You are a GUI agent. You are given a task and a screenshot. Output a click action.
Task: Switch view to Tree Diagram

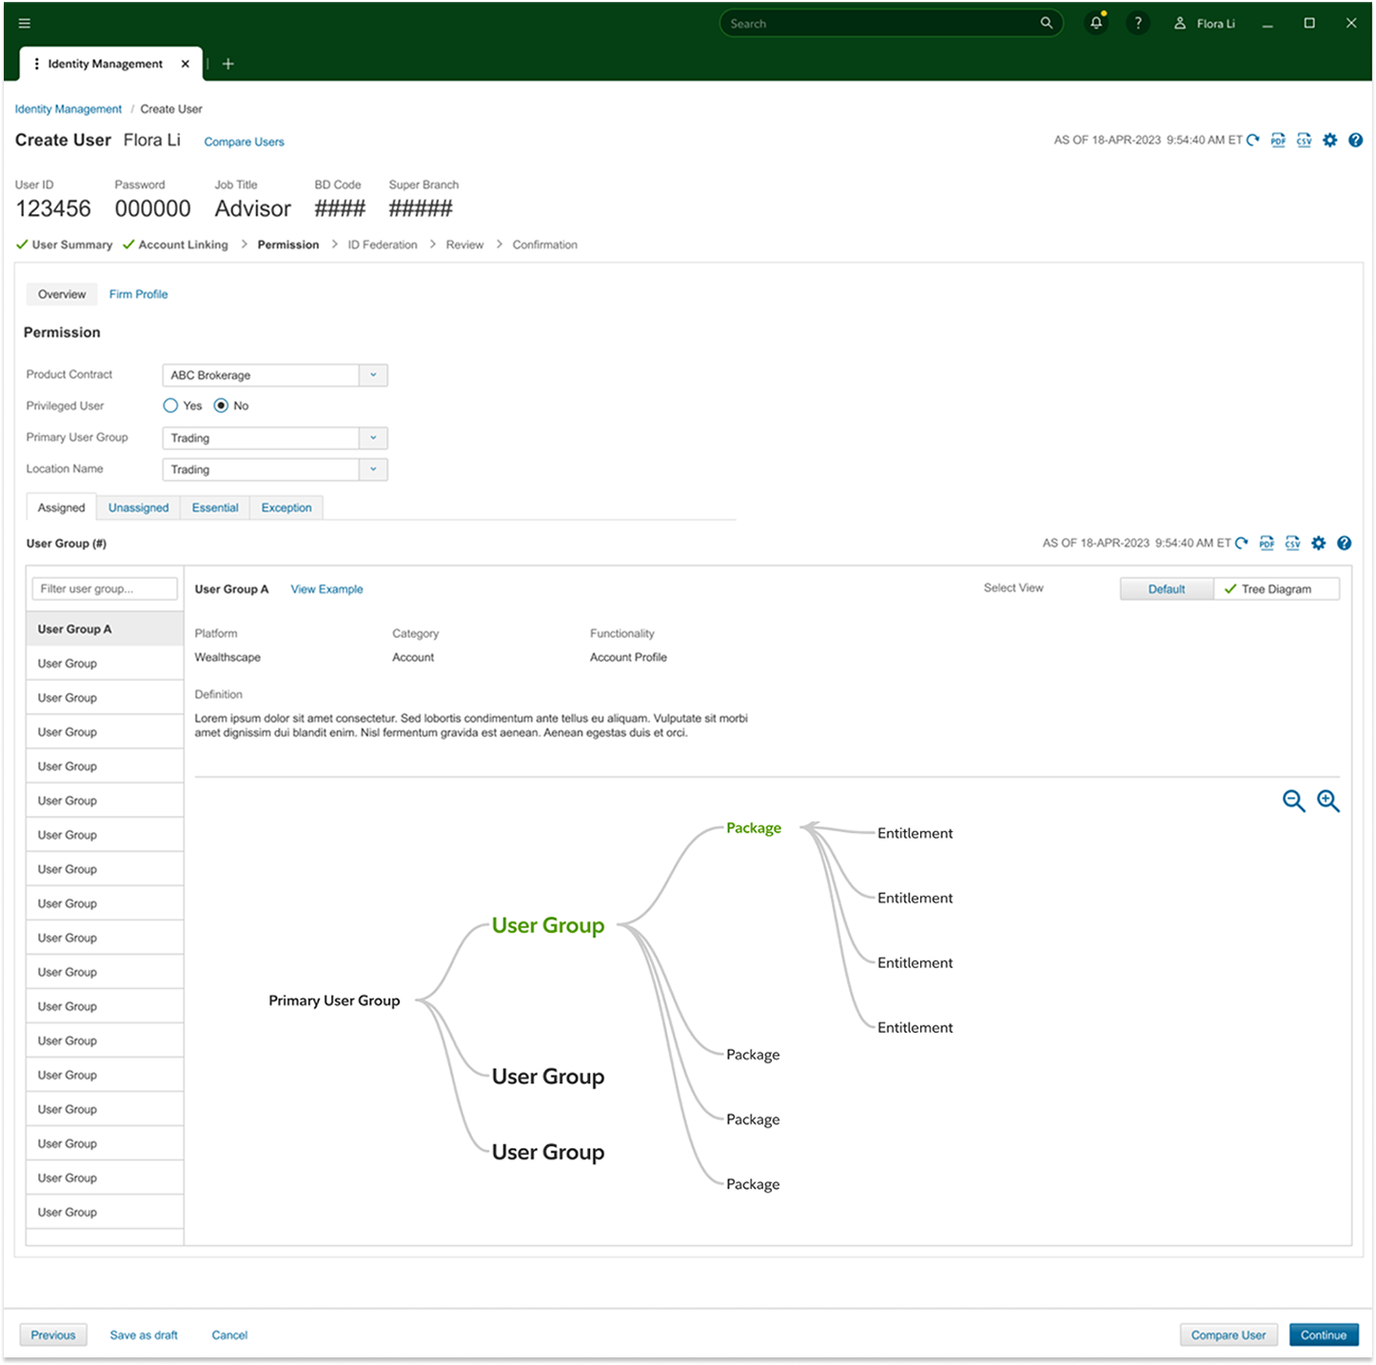[1276, 589]
